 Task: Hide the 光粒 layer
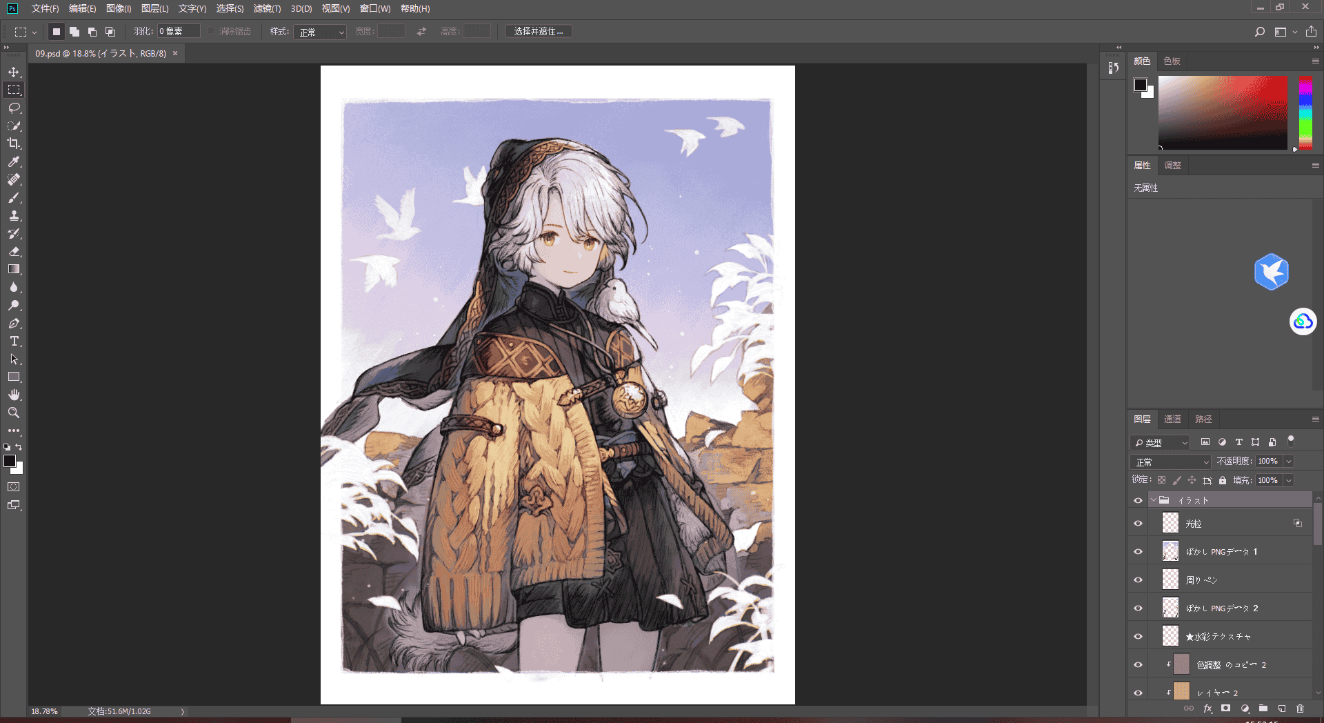coord(1138,524)
